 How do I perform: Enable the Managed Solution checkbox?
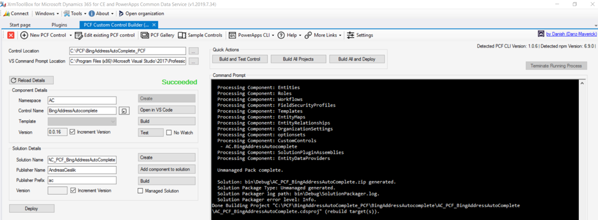point(140,191)
